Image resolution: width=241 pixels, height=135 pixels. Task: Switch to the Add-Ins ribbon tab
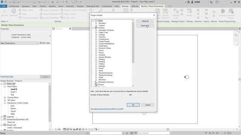pyautogui.click(x=135, y=6)
